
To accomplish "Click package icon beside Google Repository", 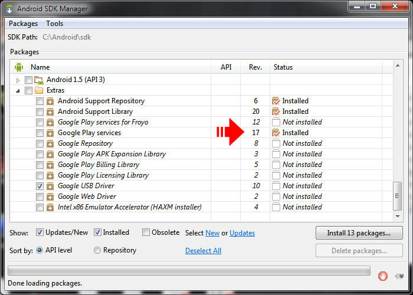I will point(50,143).
